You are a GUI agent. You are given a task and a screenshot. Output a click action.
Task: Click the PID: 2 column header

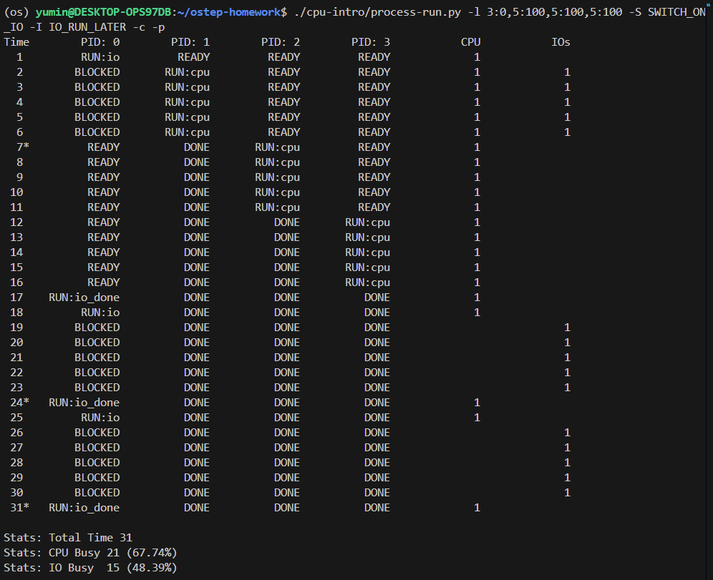tap(280, 42)
